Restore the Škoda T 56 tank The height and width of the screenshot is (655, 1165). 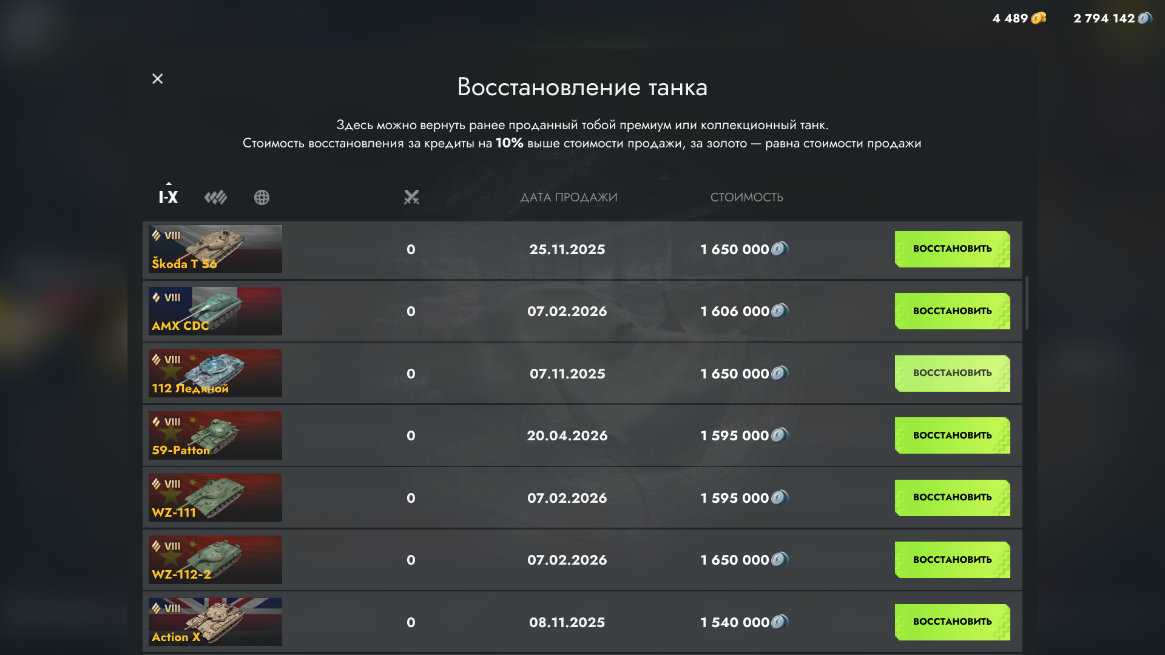tap(953, 249)
